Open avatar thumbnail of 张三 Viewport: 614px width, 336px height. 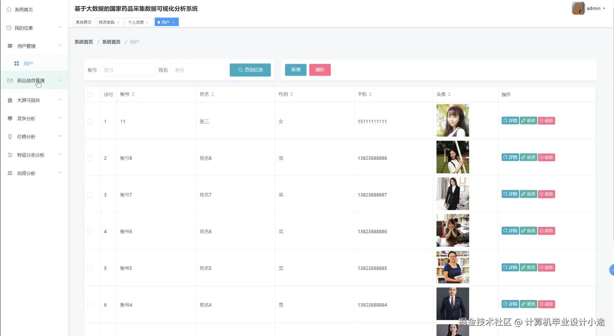[x=453, y=120]
